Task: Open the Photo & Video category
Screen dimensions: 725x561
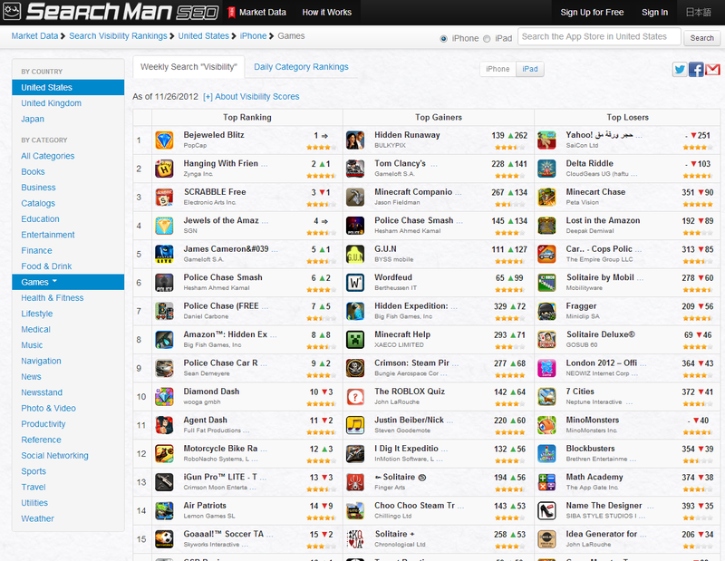Action: click(49, 409)
